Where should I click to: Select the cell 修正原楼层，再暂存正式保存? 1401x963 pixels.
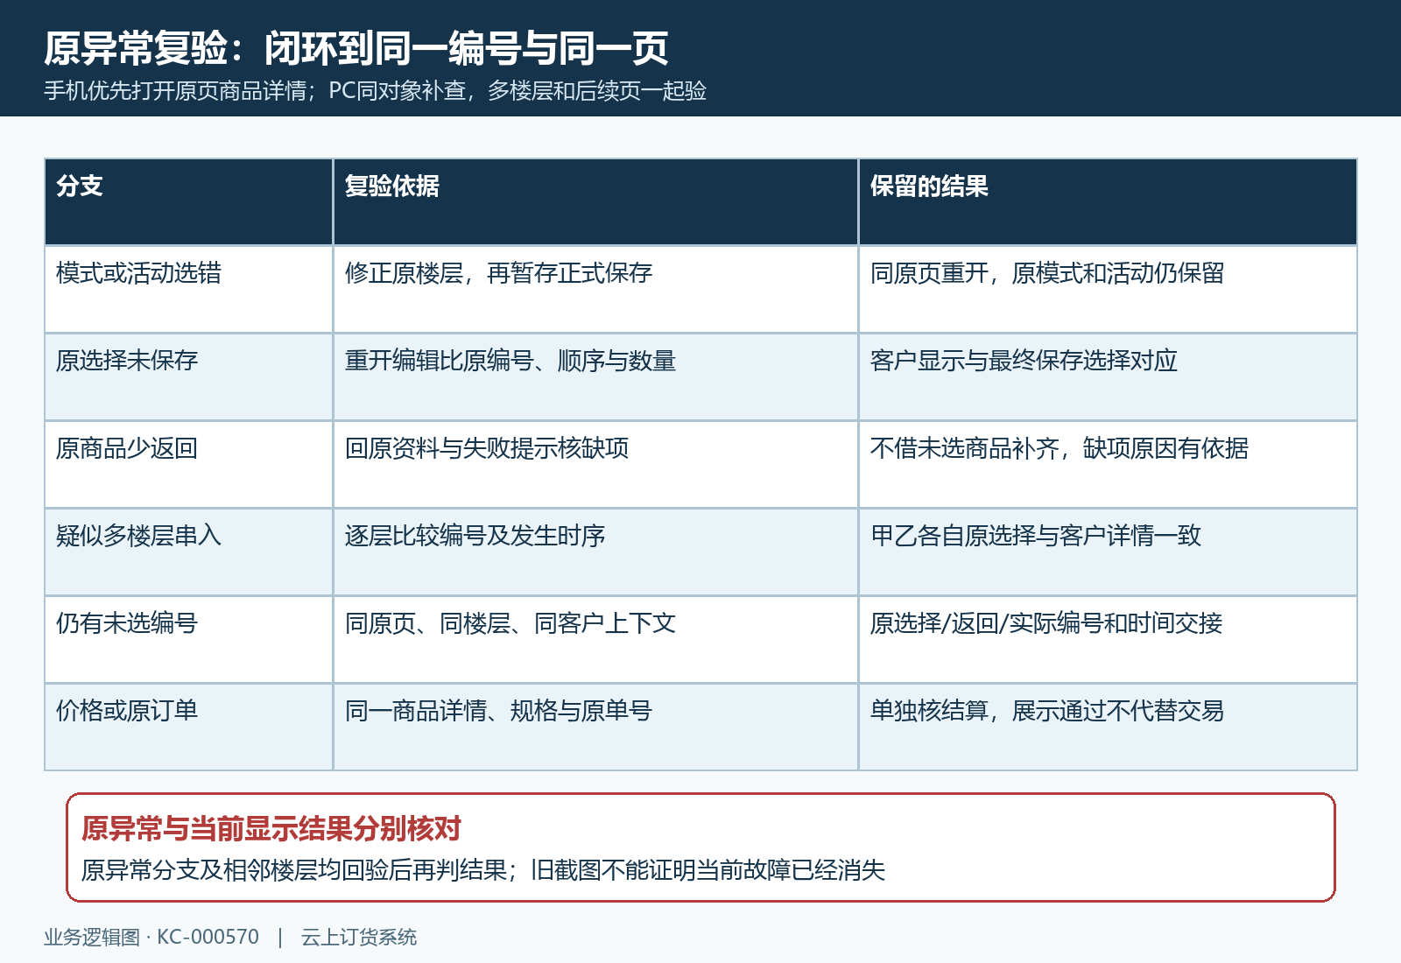click(595, 290)
